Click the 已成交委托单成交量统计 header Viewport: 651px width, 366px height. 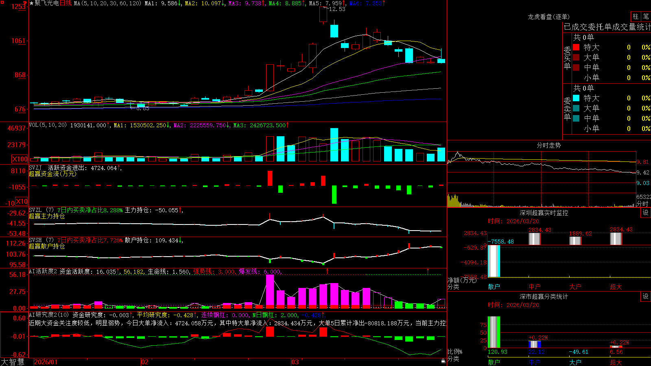pyautogui.click(x=607, y=27)
